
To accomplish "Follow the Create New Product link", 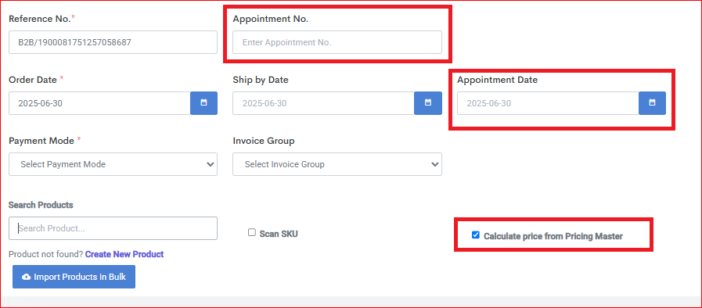I will 124,254.
